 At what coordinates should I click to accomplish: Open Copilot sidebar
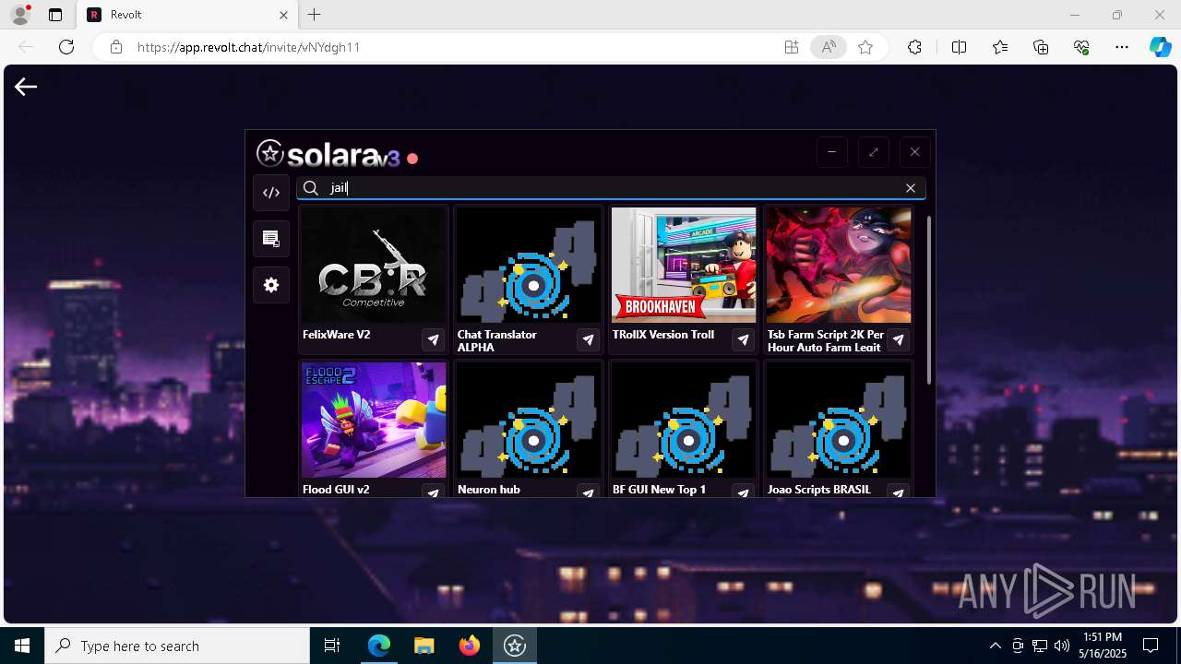[1160, 47]
